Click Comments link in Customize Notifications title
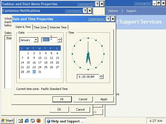This screenshot has width=166, height=124. 74,11
